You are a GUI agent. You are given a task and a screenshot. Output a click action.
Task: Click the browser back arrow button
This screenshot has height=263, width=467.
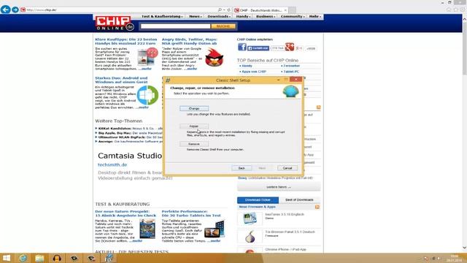coord(5,9)
